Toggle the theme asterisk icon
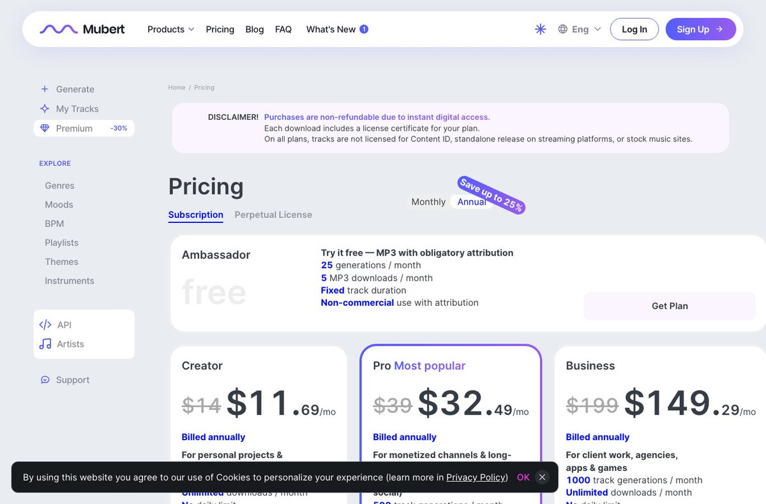Screen dimensions: 766x504 (541, 29)
